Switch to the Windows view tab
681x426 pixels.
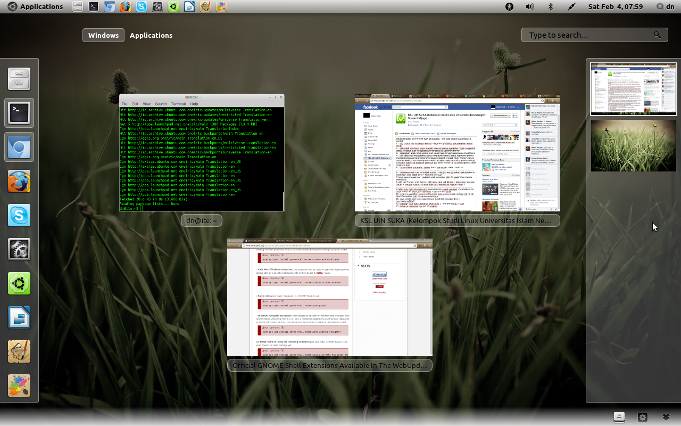point(103,35)
